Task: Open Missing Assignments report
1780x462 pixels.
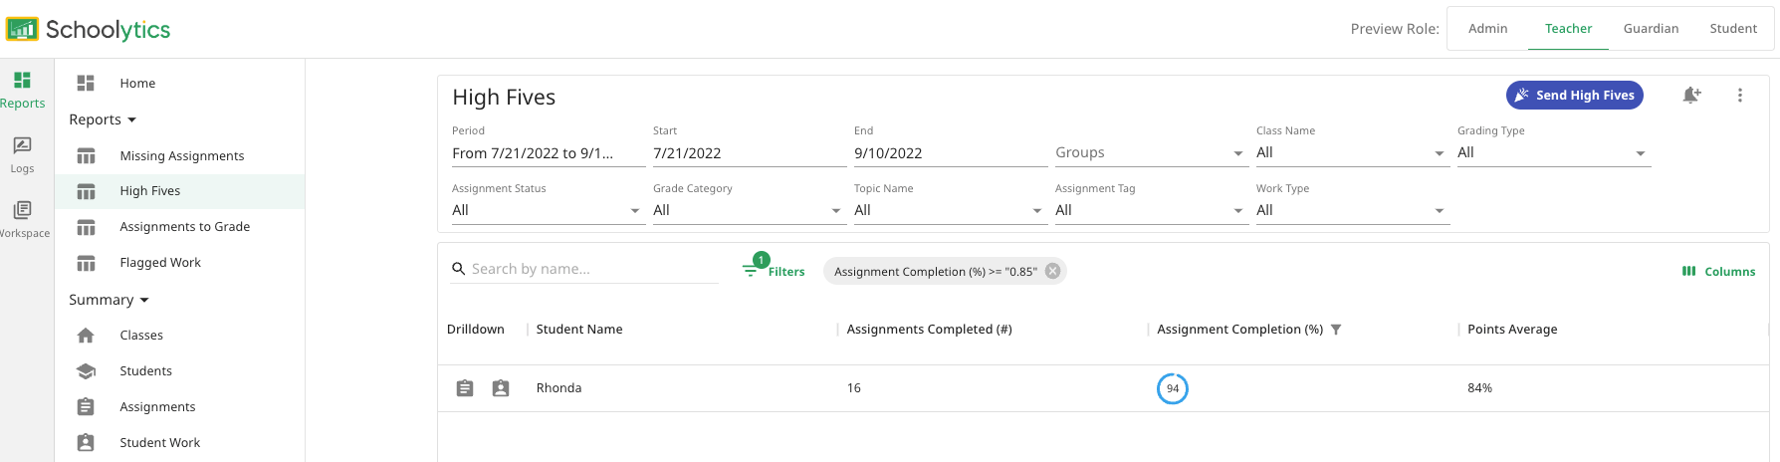Action: pos(181,156)
